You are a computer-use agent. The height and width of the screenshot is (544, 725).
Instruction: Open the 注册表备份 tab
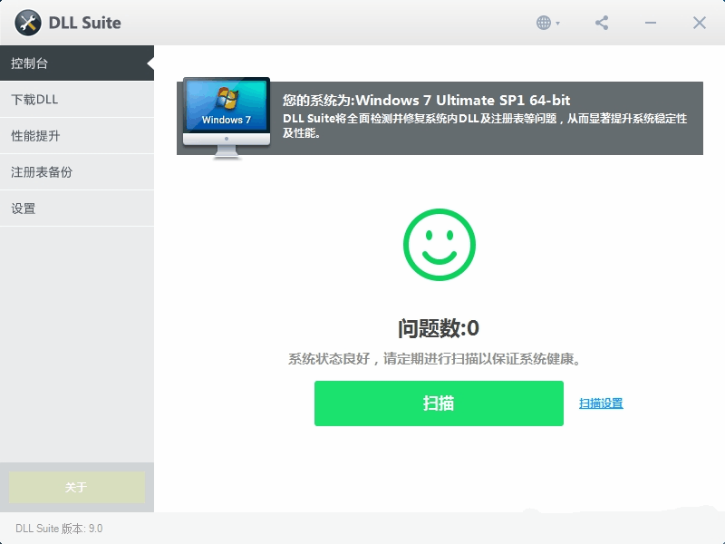tap(77, 172)
